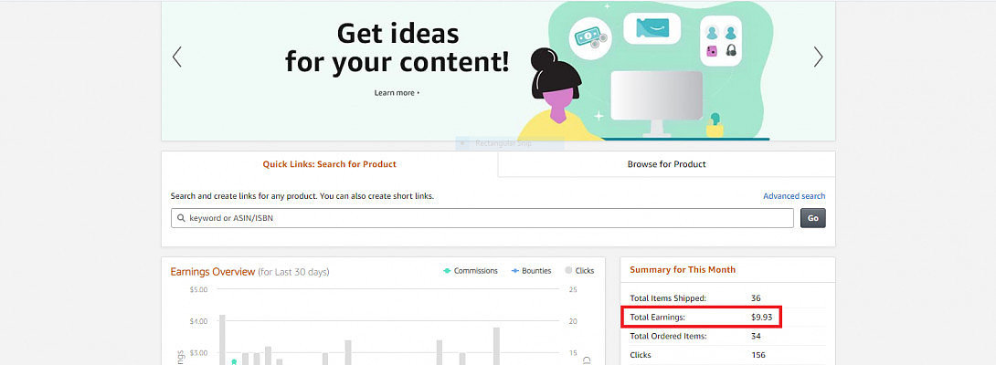Click the magnifier icon in the search box

pos(181,218)
